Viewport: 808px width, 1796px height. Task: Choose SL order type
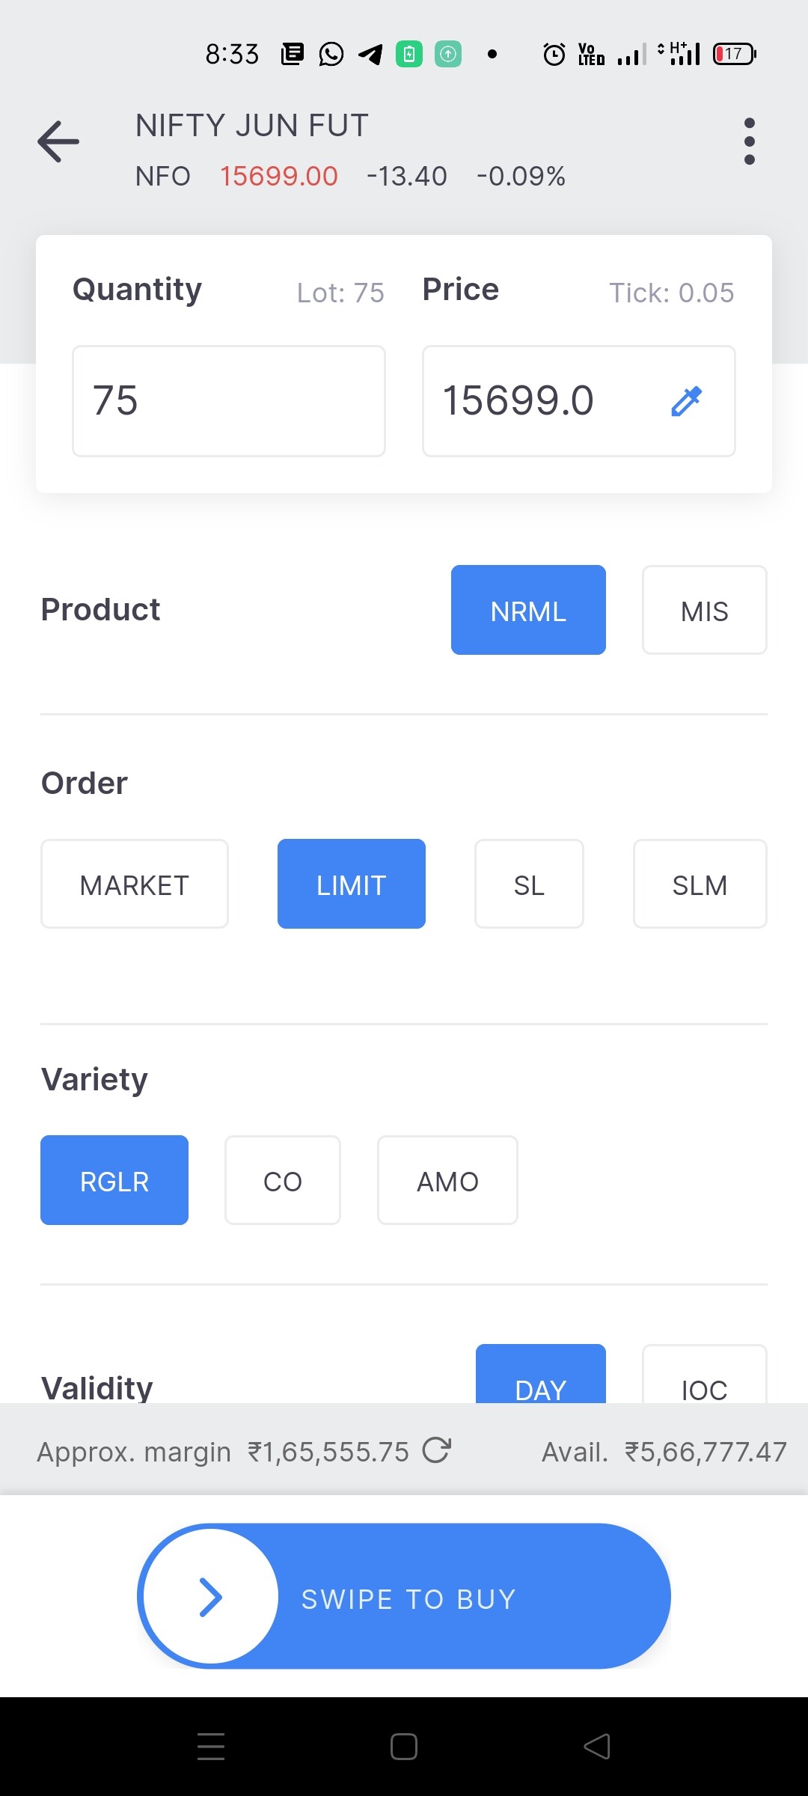529,884
